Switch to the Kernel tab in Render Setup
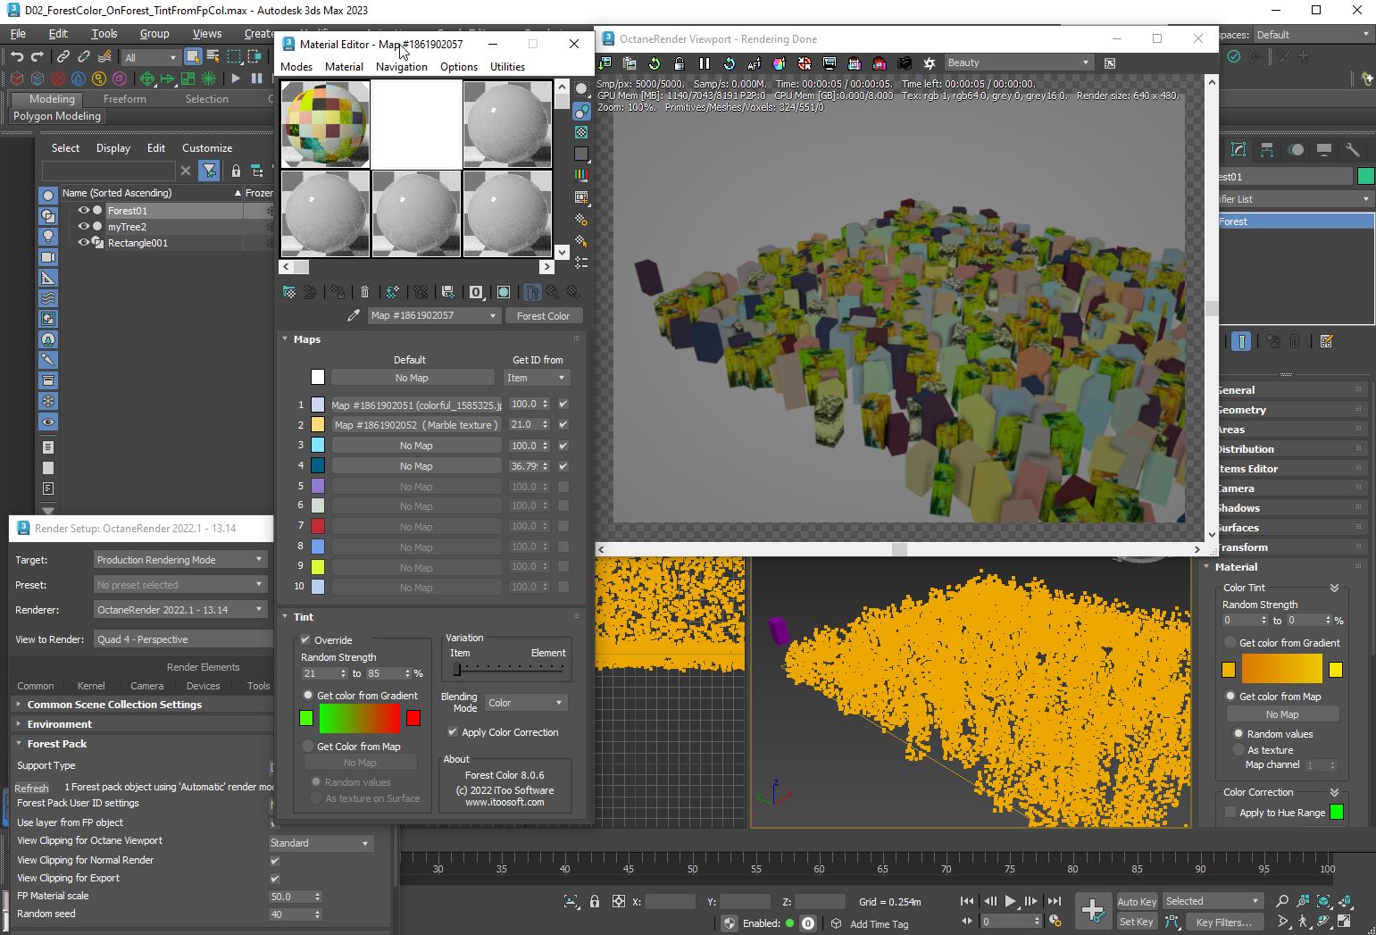This screenshot has height=935, width=1376. pyautogui.click(x=91, y=686)
